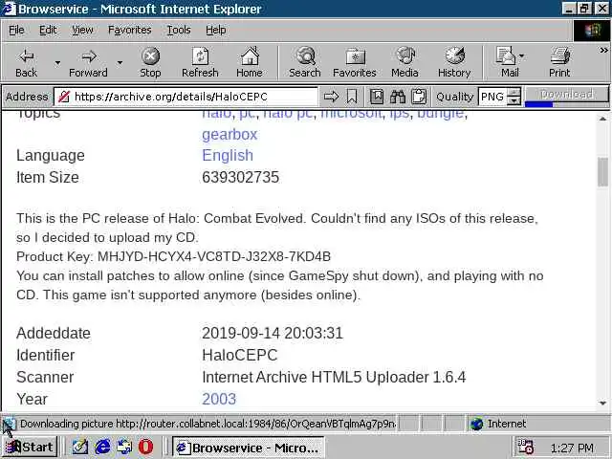Click the IE icon in title bar

[x=10, y=9]
